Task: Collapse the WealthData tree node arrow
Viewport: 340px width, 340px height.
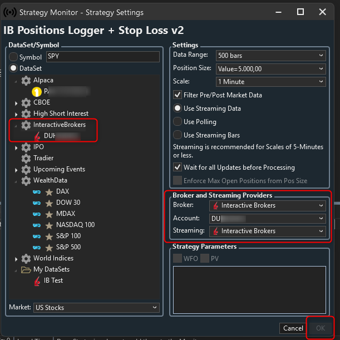Action: (x=16, y=182)
